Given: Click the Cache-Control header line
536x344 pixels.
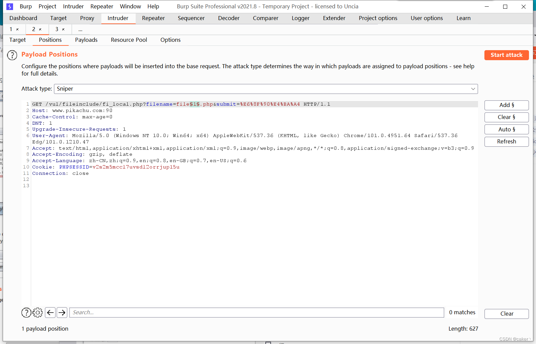Looking at the screenshot, I should tap(72, 117).
